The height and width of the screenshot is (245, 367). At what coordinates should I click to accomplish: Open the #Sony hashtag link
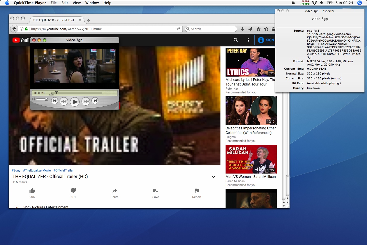[x=16, y=170]
